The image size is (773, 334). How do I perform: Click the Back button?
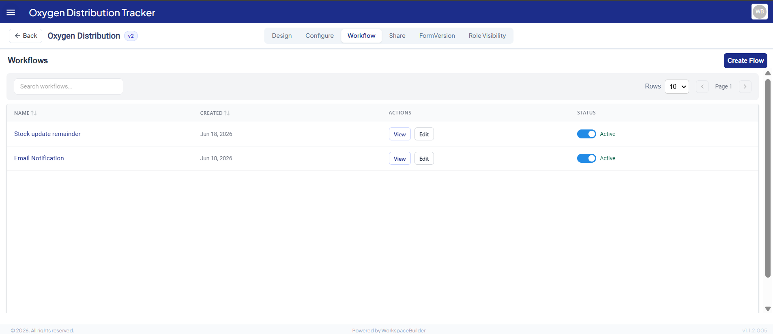pos(26,36)
